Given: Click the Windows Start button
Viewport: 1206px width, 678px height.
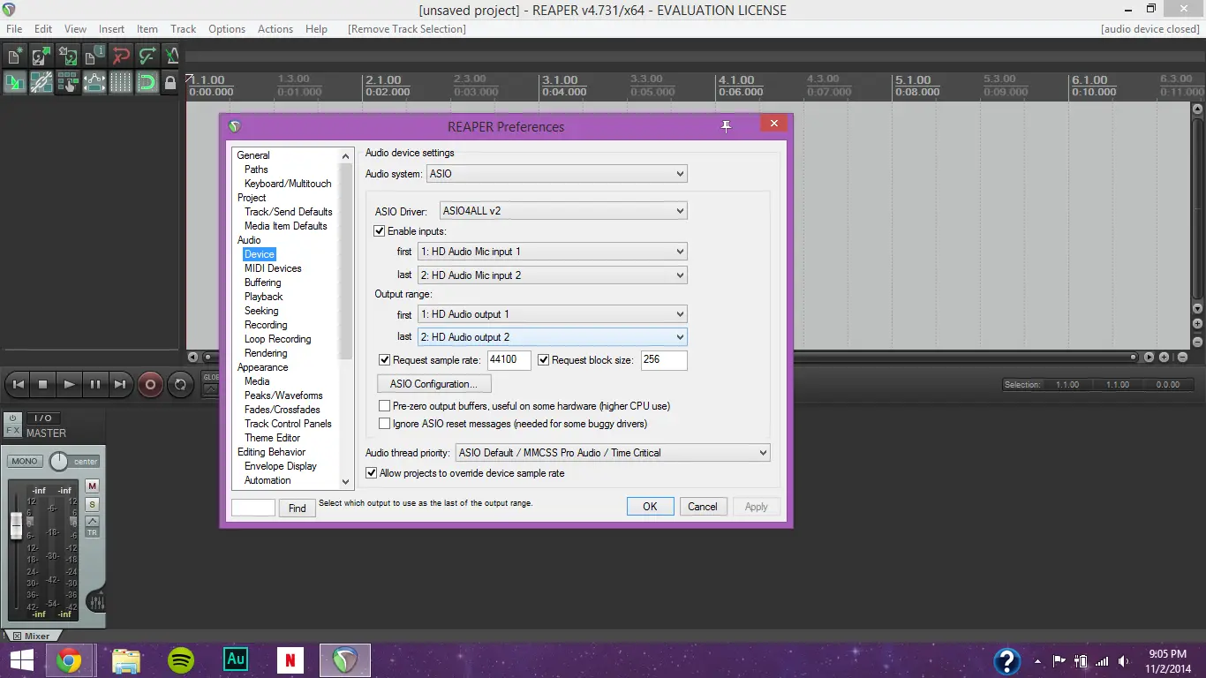Looking at the screenshot, I should [21, 659].
